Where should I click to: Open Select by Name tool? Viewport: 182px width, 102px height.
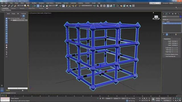coord(28,6)
